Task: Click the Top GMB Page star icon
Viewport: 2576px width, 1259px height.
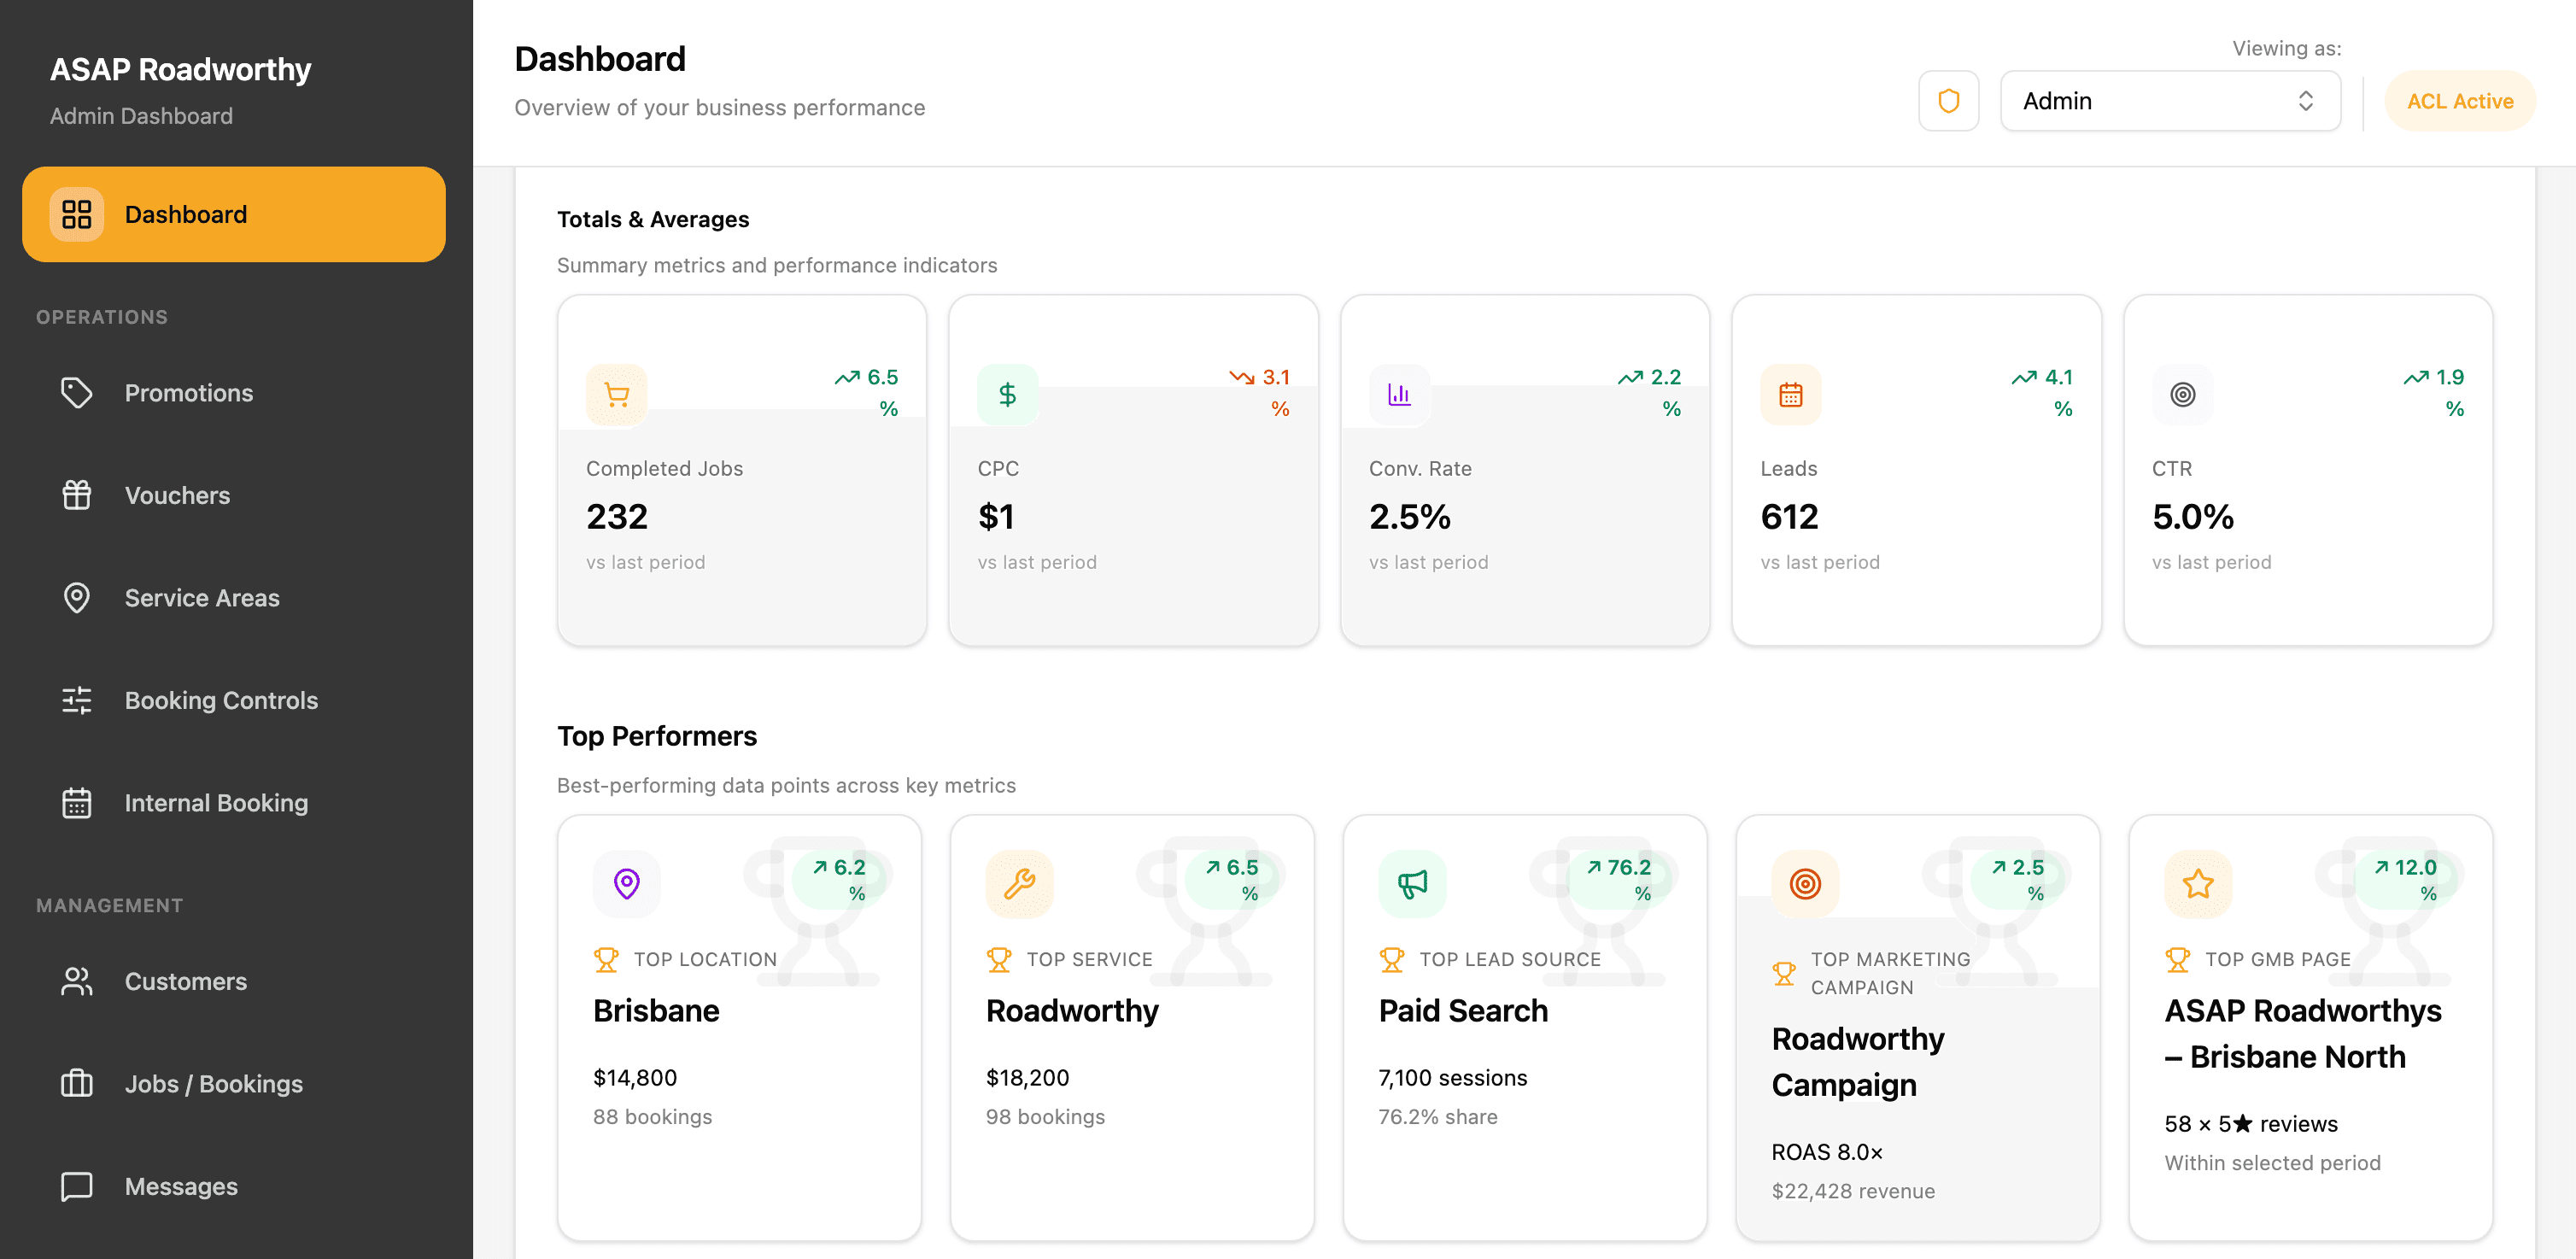Action: tap(2198, 884)
